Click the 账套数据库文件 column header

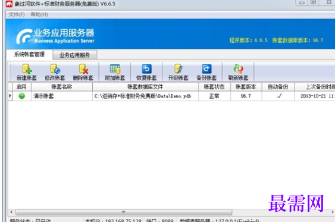(x=145, y=87)
